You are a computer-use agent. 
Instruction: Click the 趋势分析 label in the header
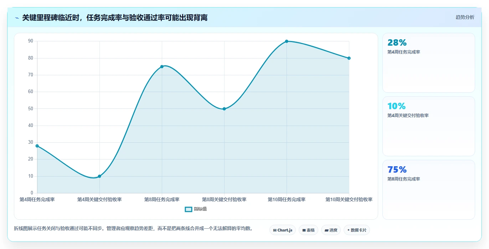465,17
